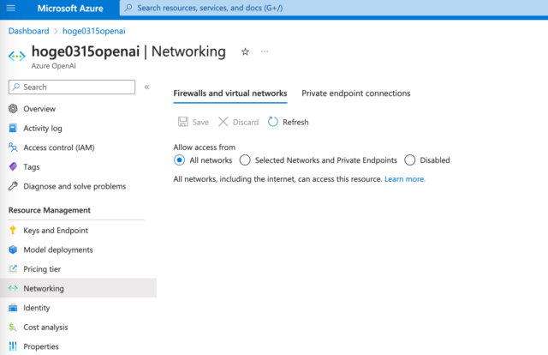The height and width of the screenshot is (355, 548).
Task: Open Properties menu item
Action: click(x=41, y=346)
